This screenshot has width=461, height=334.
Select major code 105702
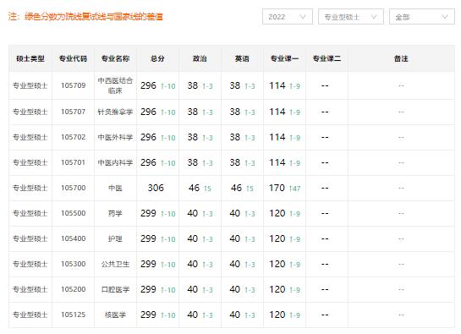click(74, 137)
